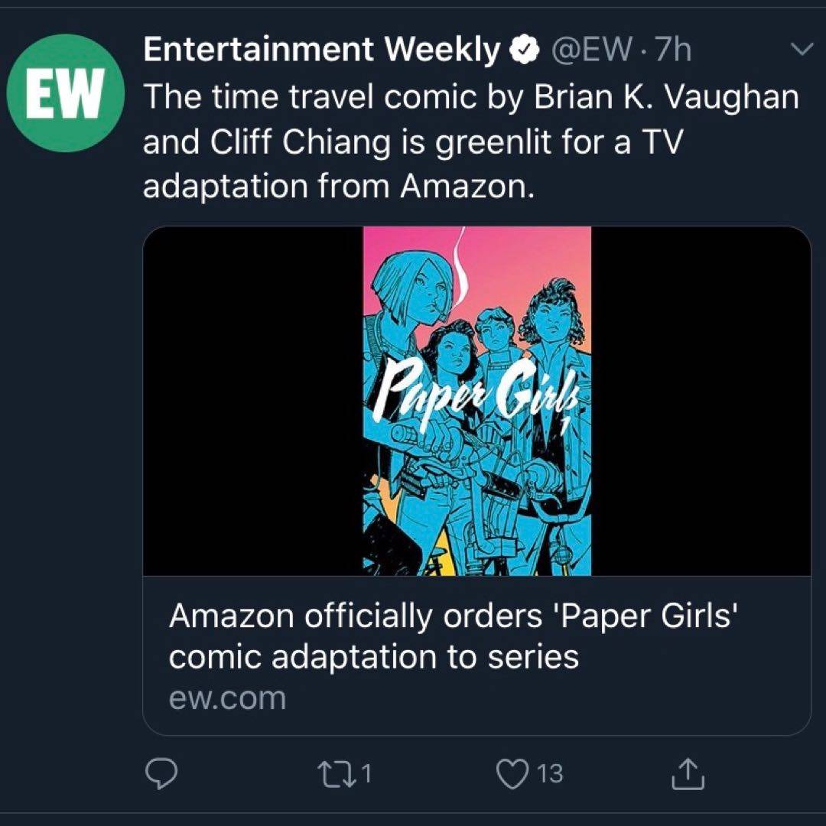826x826 pixels.
Task: Click the black area left of cover art
Action: pyautogui.click(x=253, y=401)
